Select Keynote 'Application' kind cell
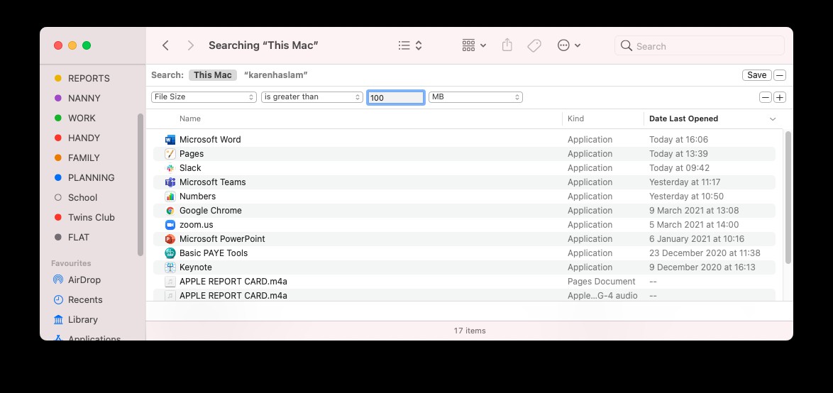Viewport: 833px width, 393px height. point(590,267)
